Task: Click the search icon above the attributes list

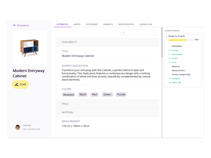Action: [124, 33]
